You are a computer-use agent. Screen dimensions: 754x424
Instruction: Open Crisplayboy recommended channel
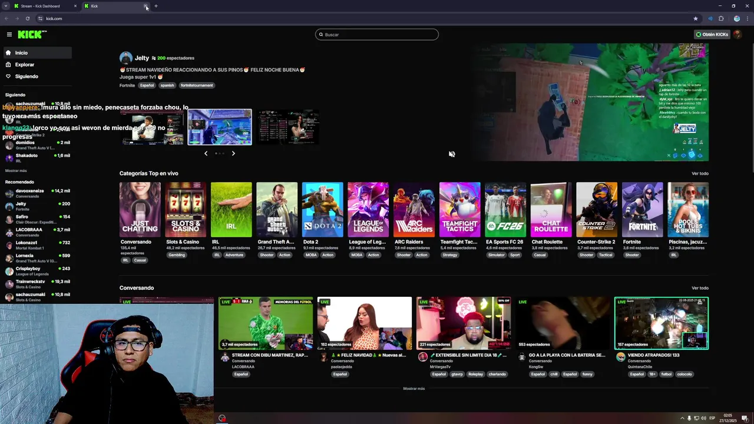(x=38, y=271)
